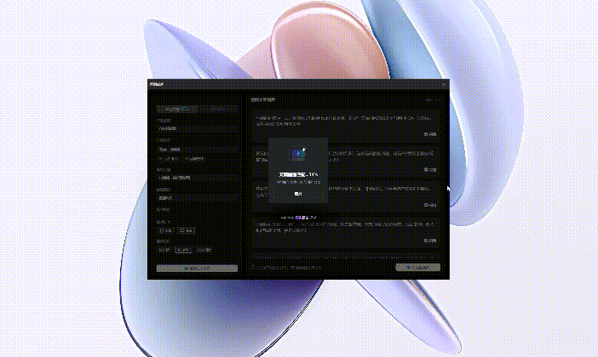The width and height of the screenshot is (598, 357).
Task: Click the edit icon on third script card
Action: click(x=426, y=206)
